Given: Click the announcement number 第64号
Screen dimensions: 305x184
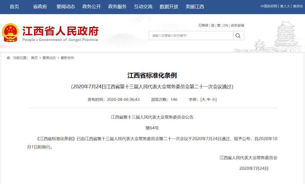Looking at the screenshot, I should tap(152, 128).
